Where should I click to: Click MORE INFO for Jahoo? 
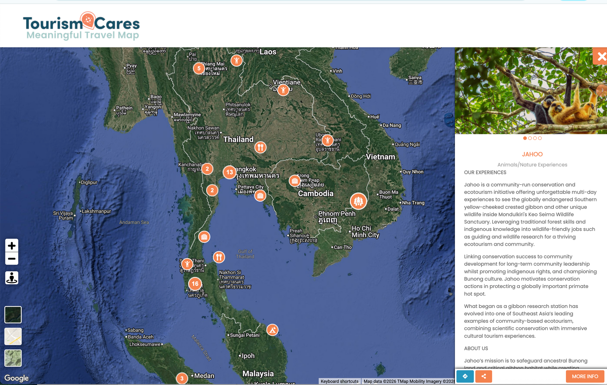pos(585,376)
